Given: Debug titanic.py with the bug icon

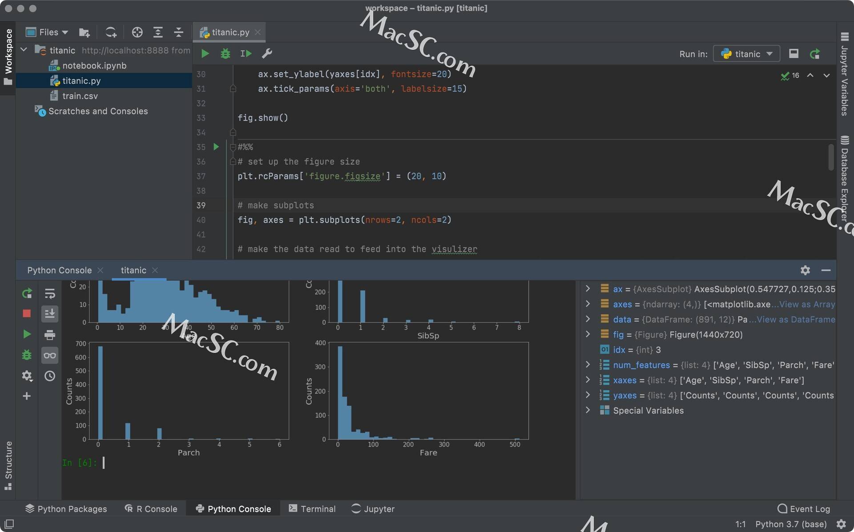Looking at the screenshot, I should click(x=225, y=53).
